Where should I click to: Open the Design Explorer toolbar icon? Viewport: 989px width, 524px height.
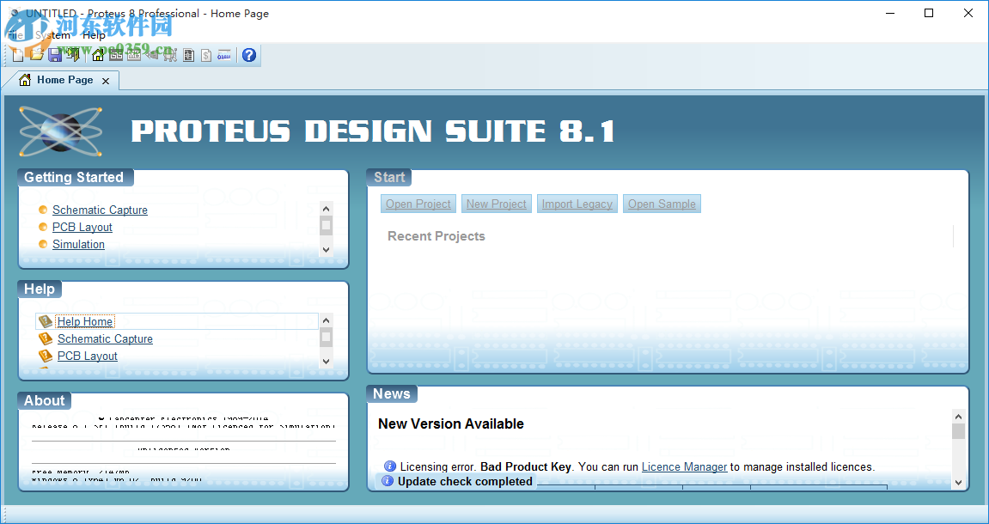(188, 55)
